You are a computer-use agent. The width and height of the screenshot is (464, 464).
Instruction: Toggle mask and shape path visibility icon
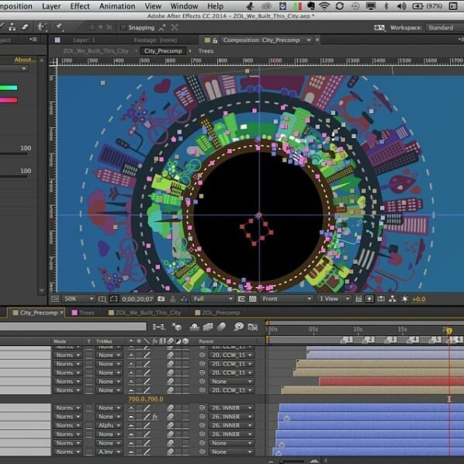coord(113,299)
